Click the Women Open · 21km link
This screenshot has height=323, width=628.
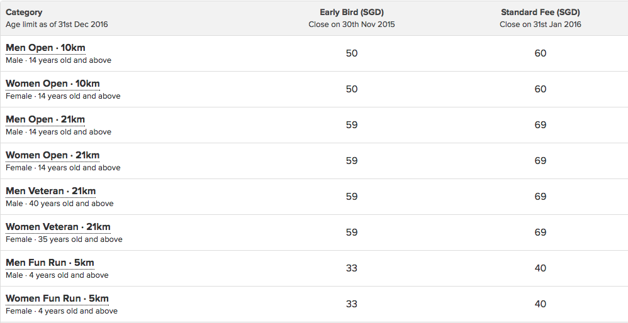click(x=52, y=155)
